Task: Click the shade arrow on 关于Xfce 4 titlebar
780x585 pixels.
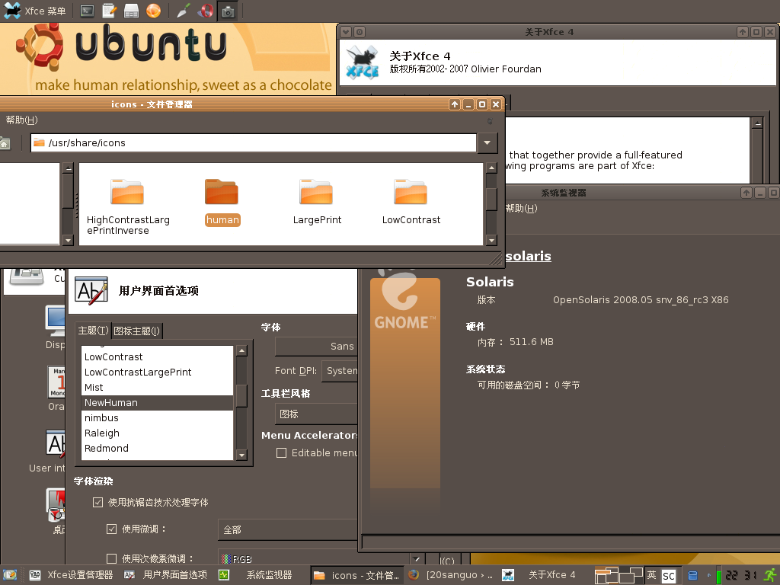Action: click(742, 32)
